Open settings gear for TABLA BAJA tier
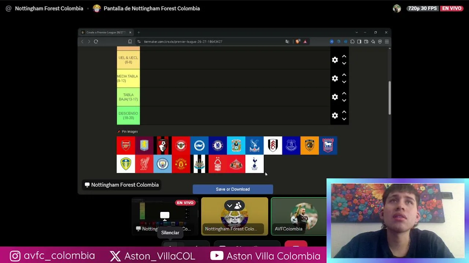Screen dimensions: 469x263 pos(335,97)
